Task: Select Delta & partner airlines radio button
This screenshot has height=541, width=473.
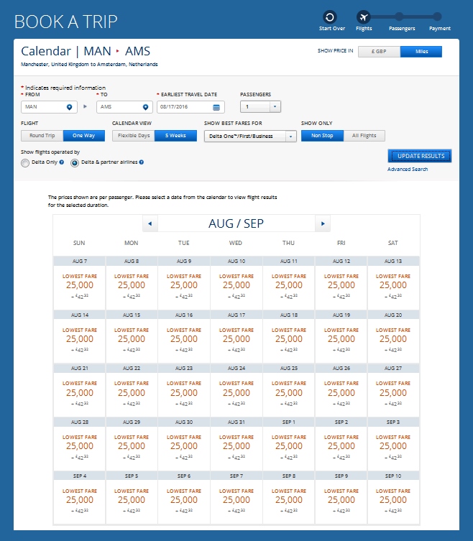Action: 74,163
